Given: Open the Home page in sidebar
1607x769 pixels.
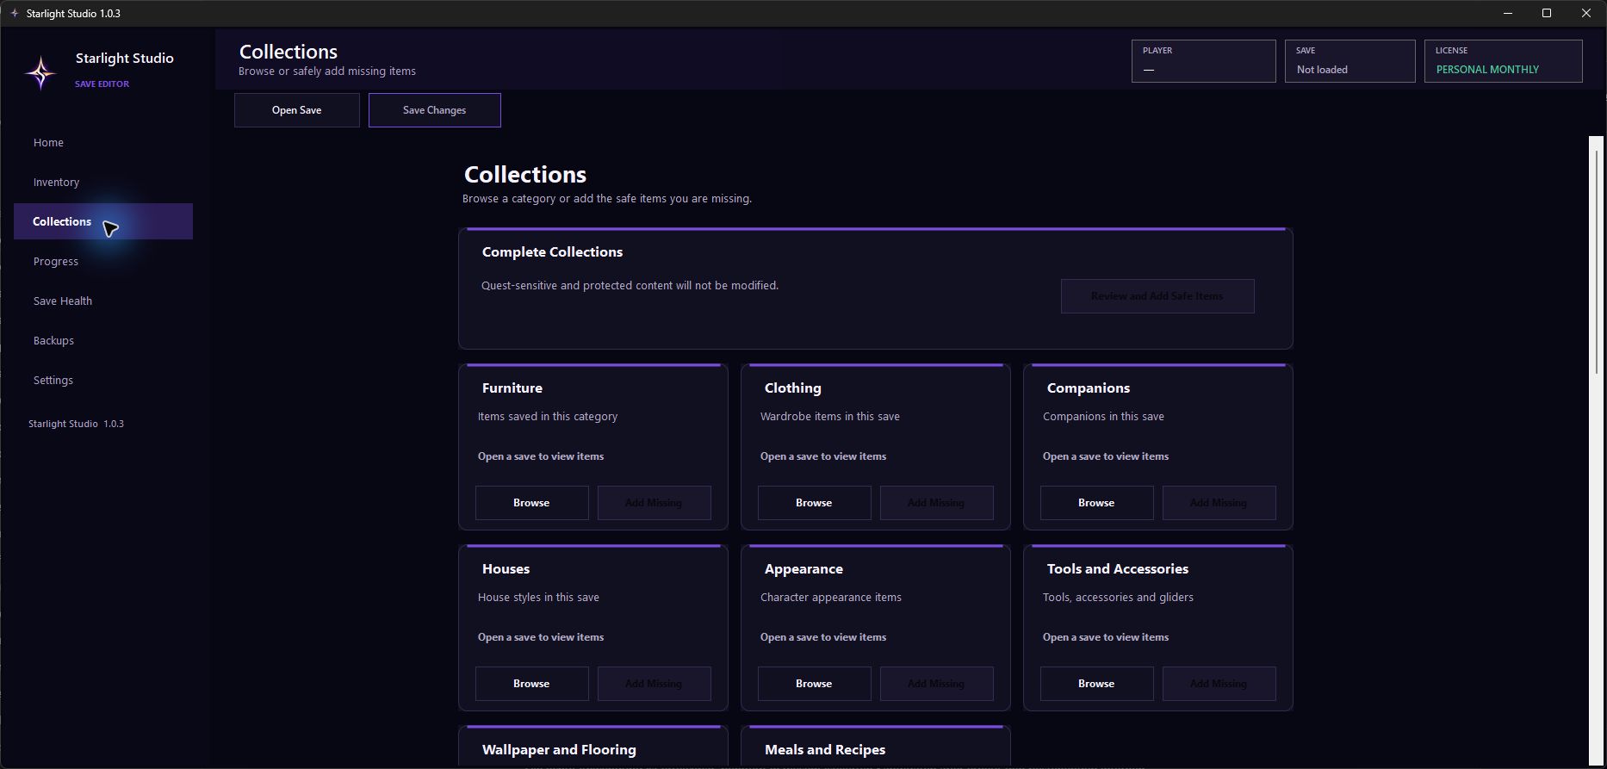Looking at the screenshot, I should coord(103,142).
